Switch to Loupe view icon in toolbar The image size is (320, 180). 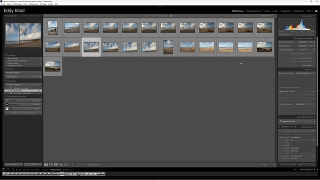coord(51,164)
